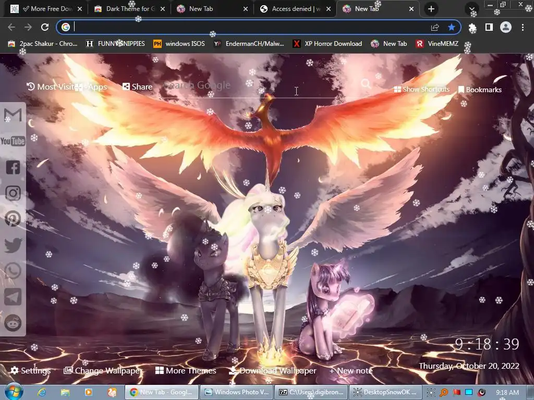Switch to Windows Photo Viewer taskbar window
This screenshot has width=534, height=400.
pyautogui.click(x=236, y=392)
